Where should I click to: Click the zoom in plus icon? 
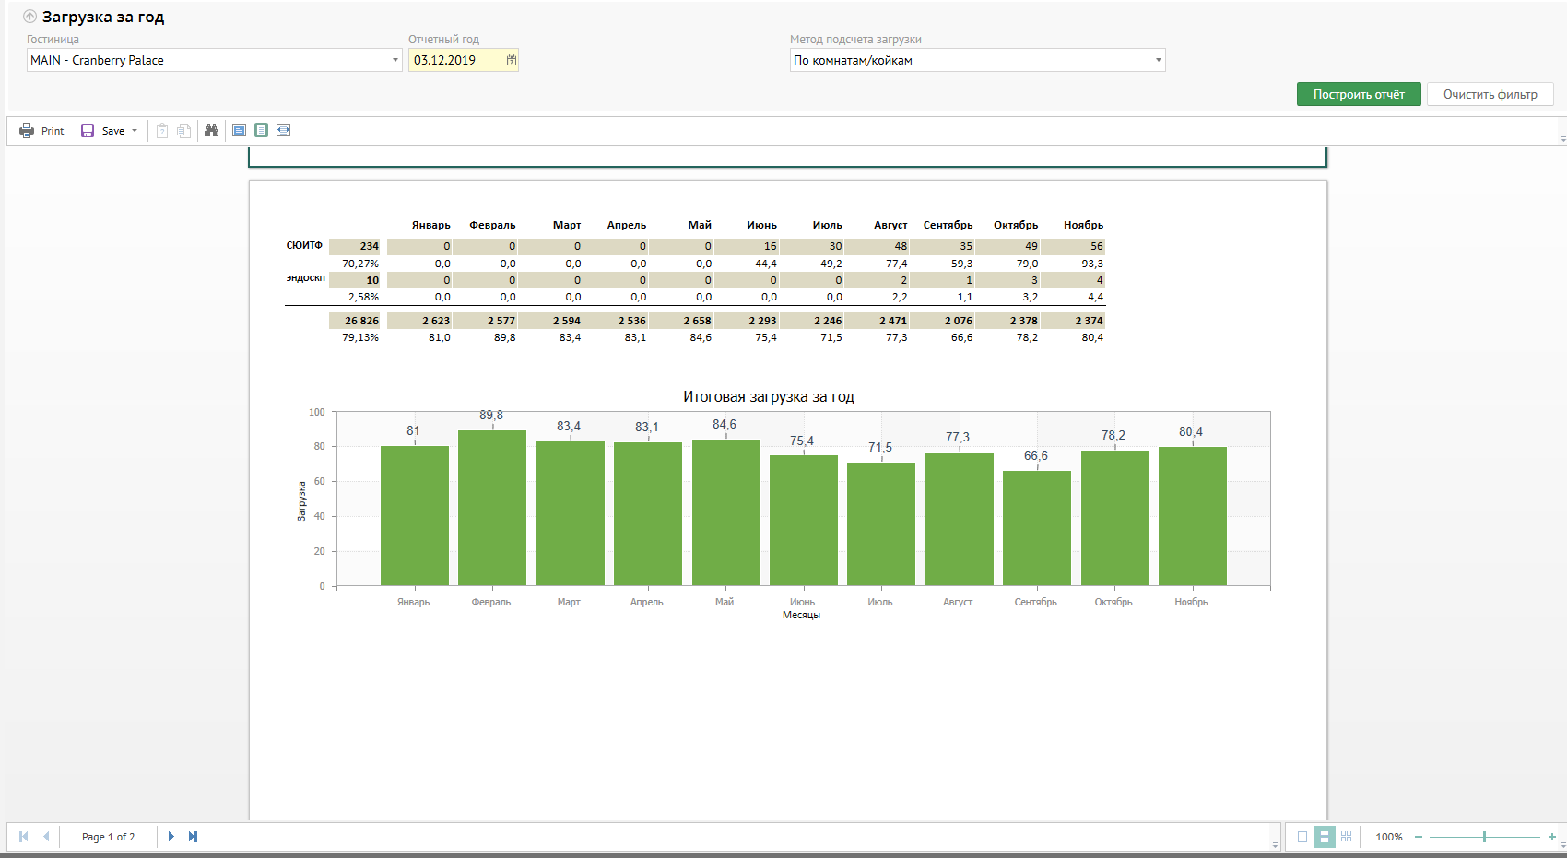click(1551, 837)
